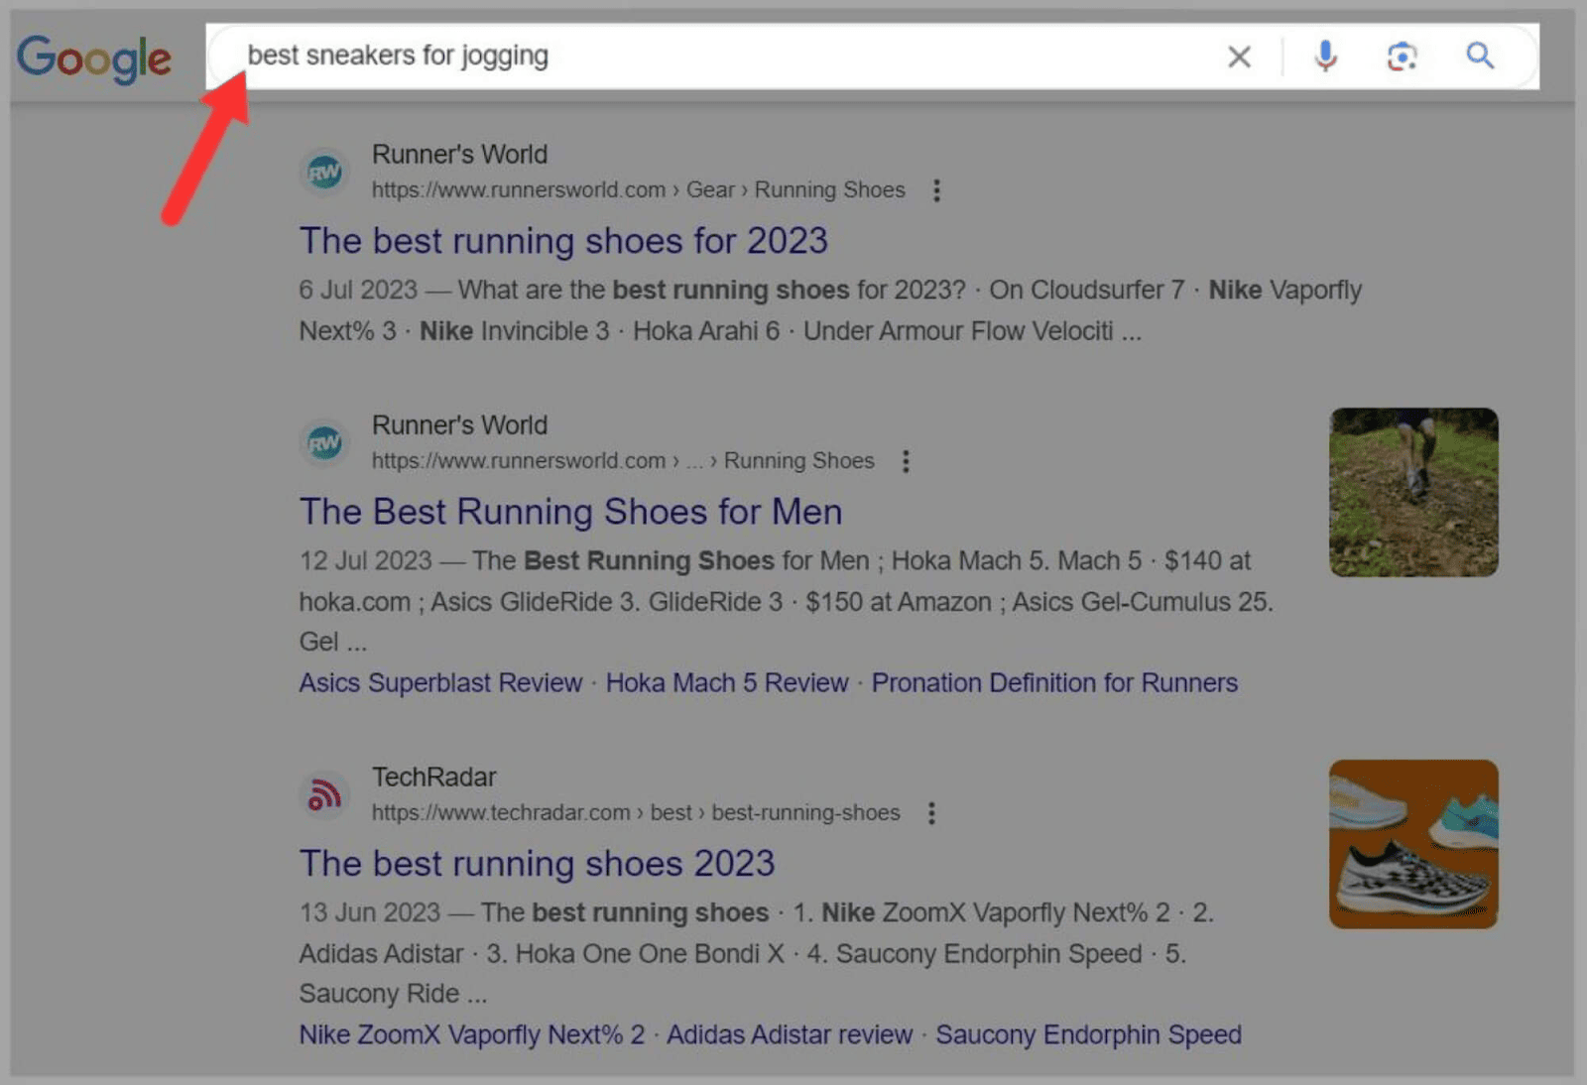
Task: Open 'The best running shoes for 2023' result
Action: pyautogui.click(x=563, y=240)
